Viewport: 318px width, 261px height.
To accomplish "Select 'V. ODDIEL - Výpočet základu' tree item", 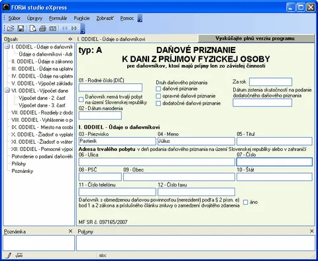I will [42, 83].
